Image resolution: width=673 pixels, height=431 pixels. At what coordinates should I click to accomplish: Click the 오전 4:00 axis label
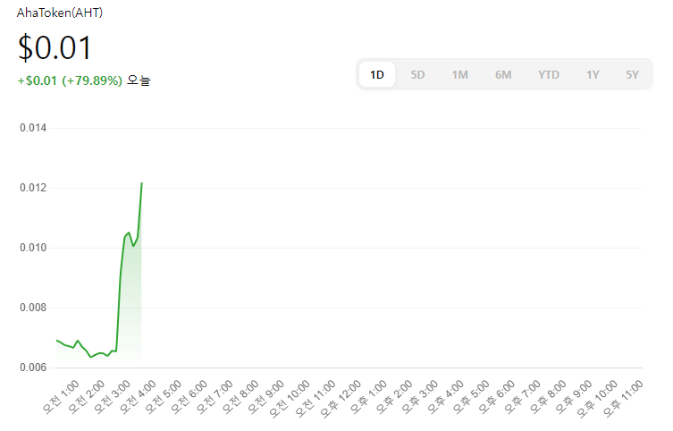pos(138,397)
